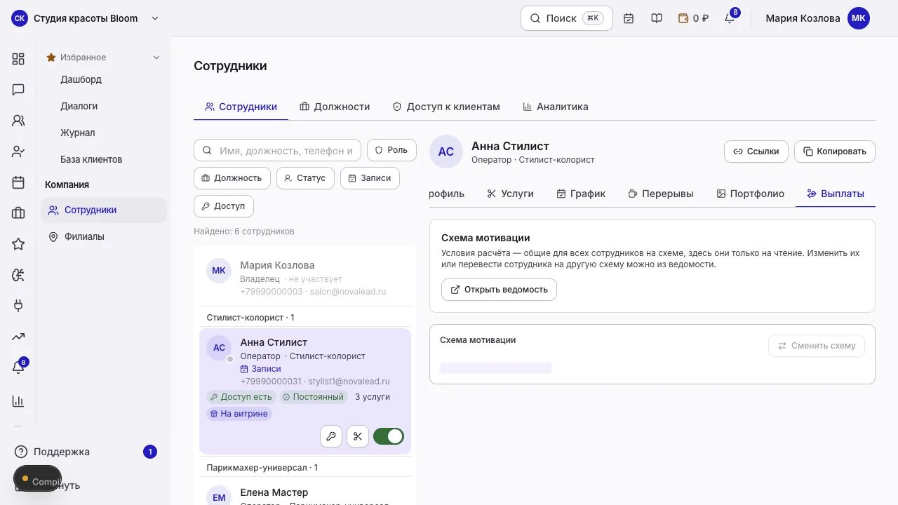Click the calendar check icon in top bar
The image size is (898, 505).
629,18
